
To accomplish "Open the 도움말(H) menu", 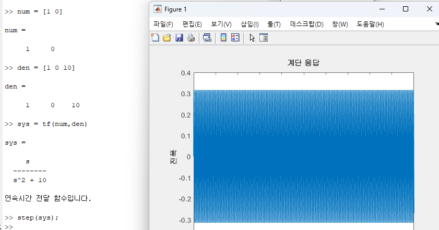I will click(x=370, y=24).
